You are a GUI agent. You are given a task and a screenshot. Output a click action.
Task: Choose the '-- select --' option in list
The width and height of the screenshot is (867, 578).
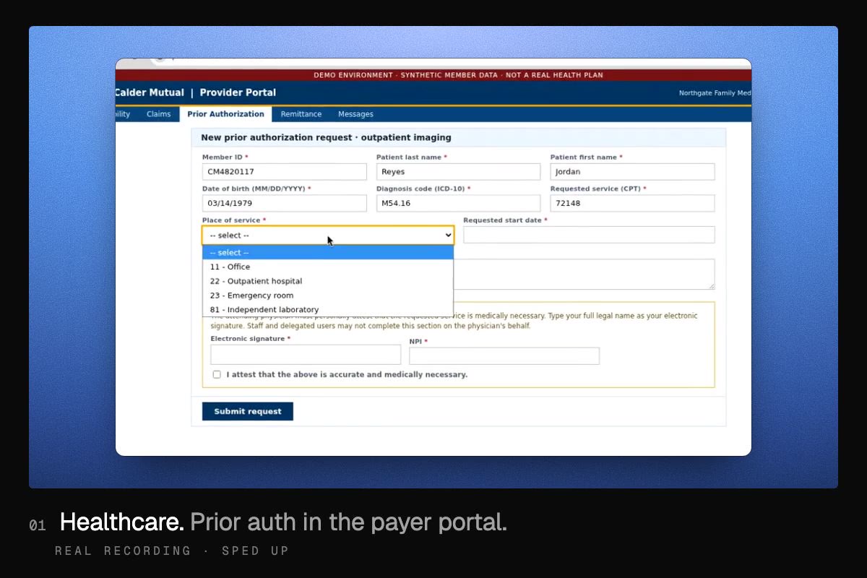click(328, 253)
